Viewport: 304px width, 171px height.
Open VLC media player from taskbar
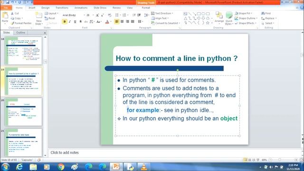[x=143, y=167]
